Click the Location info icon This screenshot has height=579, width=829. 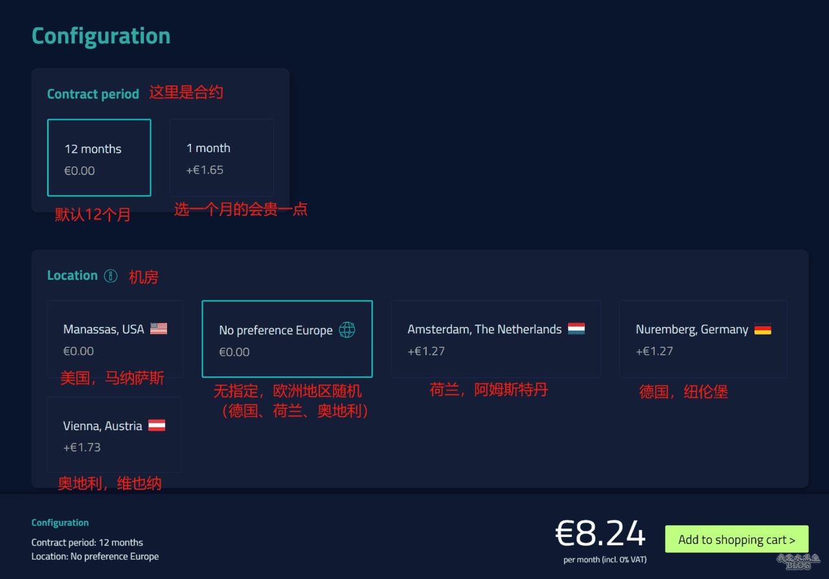pyautogui.click(x=111, y=276)
